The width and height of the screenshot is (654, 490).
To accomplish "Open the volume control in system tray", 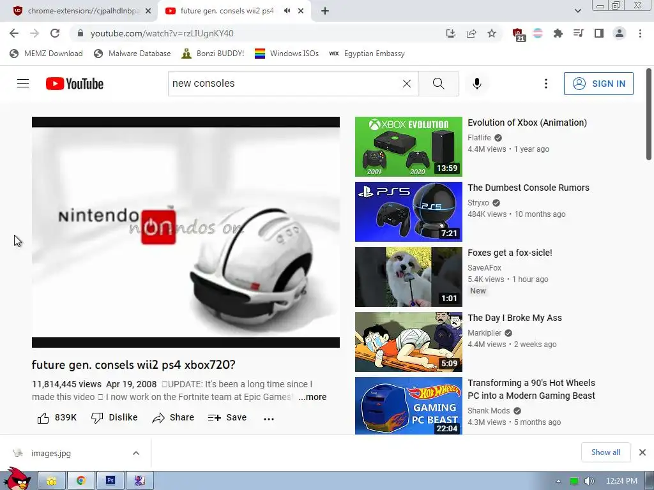I will point(589,481).
